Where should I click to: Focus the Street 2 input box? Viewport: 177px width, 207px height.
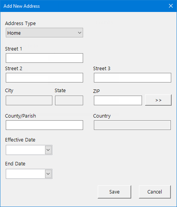coord(44,77)
